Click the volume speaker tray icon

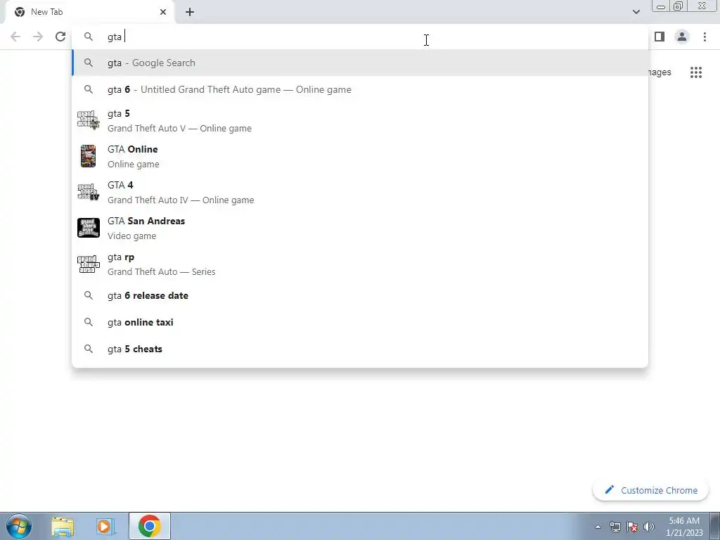tap(649, 527)
